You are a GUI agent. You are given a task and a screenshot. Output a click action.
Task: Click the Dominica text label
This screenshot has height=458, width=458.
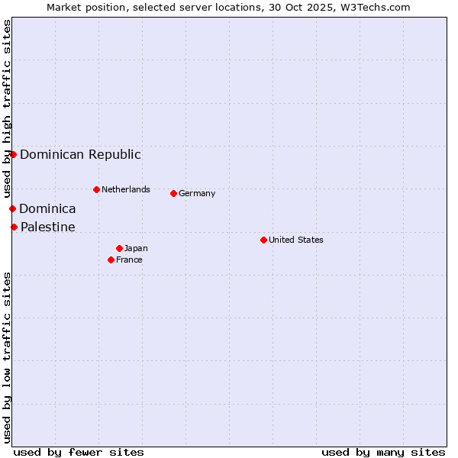(47, 208)
